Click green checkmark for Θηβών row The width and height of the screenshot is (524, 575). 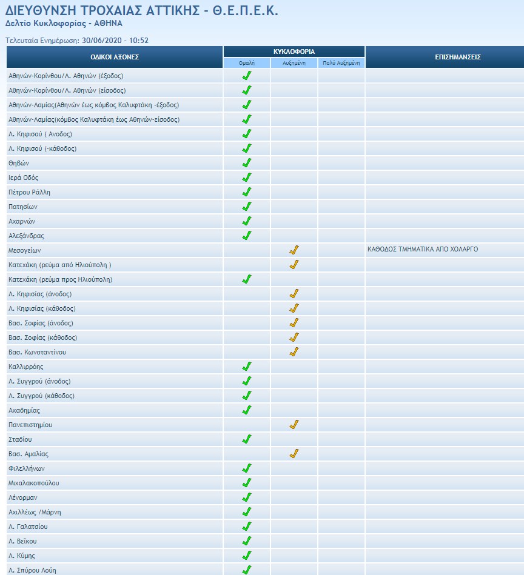(x=246, y=163)
